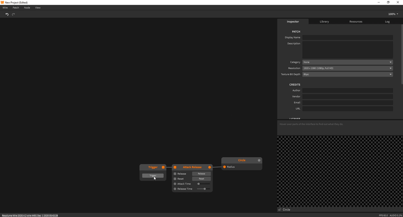Click the 'Hover over parts' help text

311,124
